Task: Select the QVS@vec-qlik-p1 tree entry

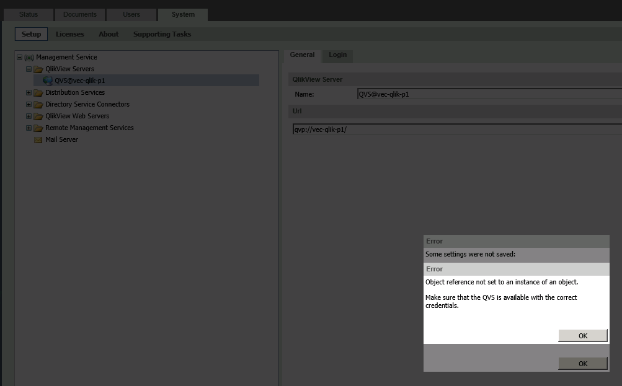Action: (80, 81)
